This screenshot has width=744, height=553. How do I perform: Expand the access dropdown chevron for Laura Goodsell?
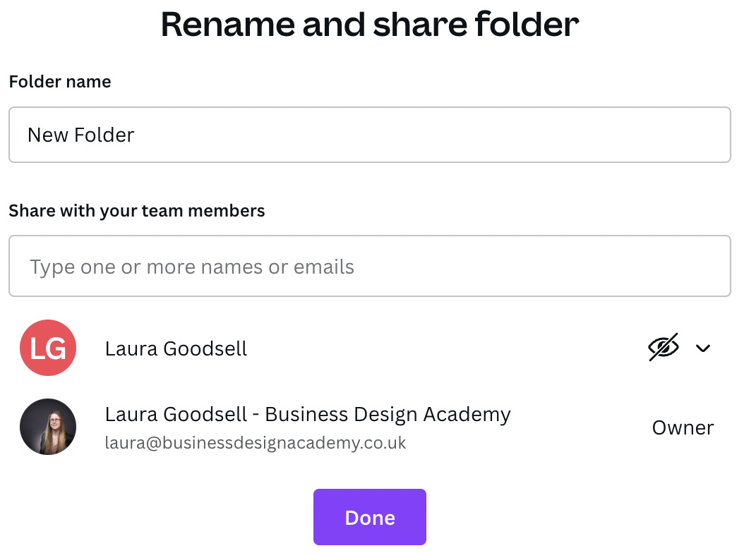702,348
